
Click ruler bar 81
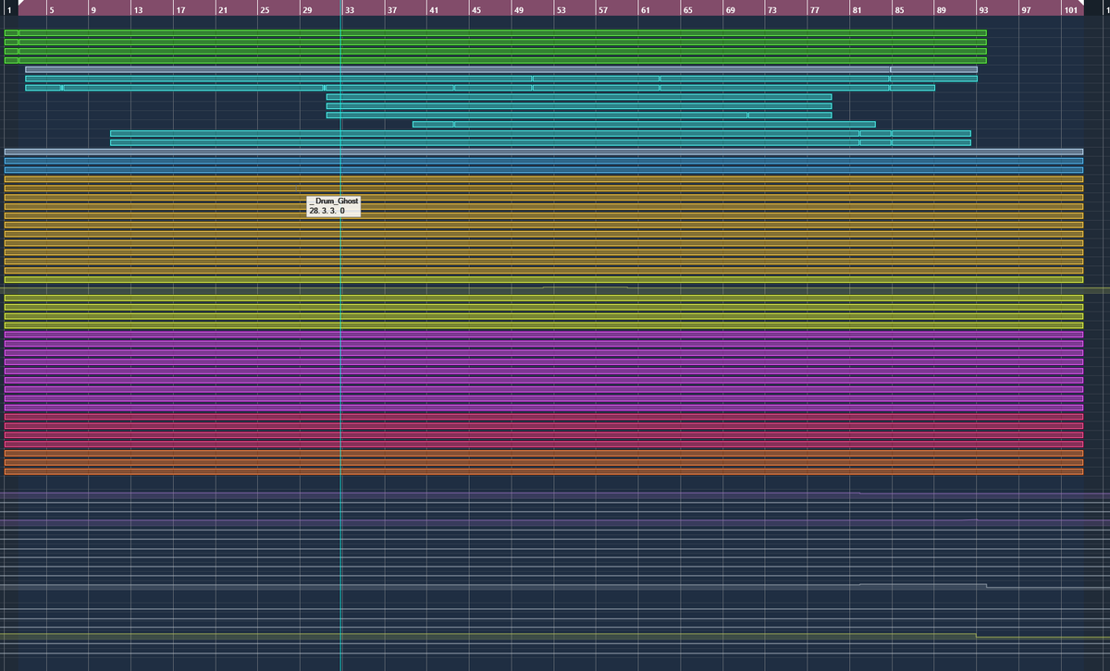click(x=857, y=10)
